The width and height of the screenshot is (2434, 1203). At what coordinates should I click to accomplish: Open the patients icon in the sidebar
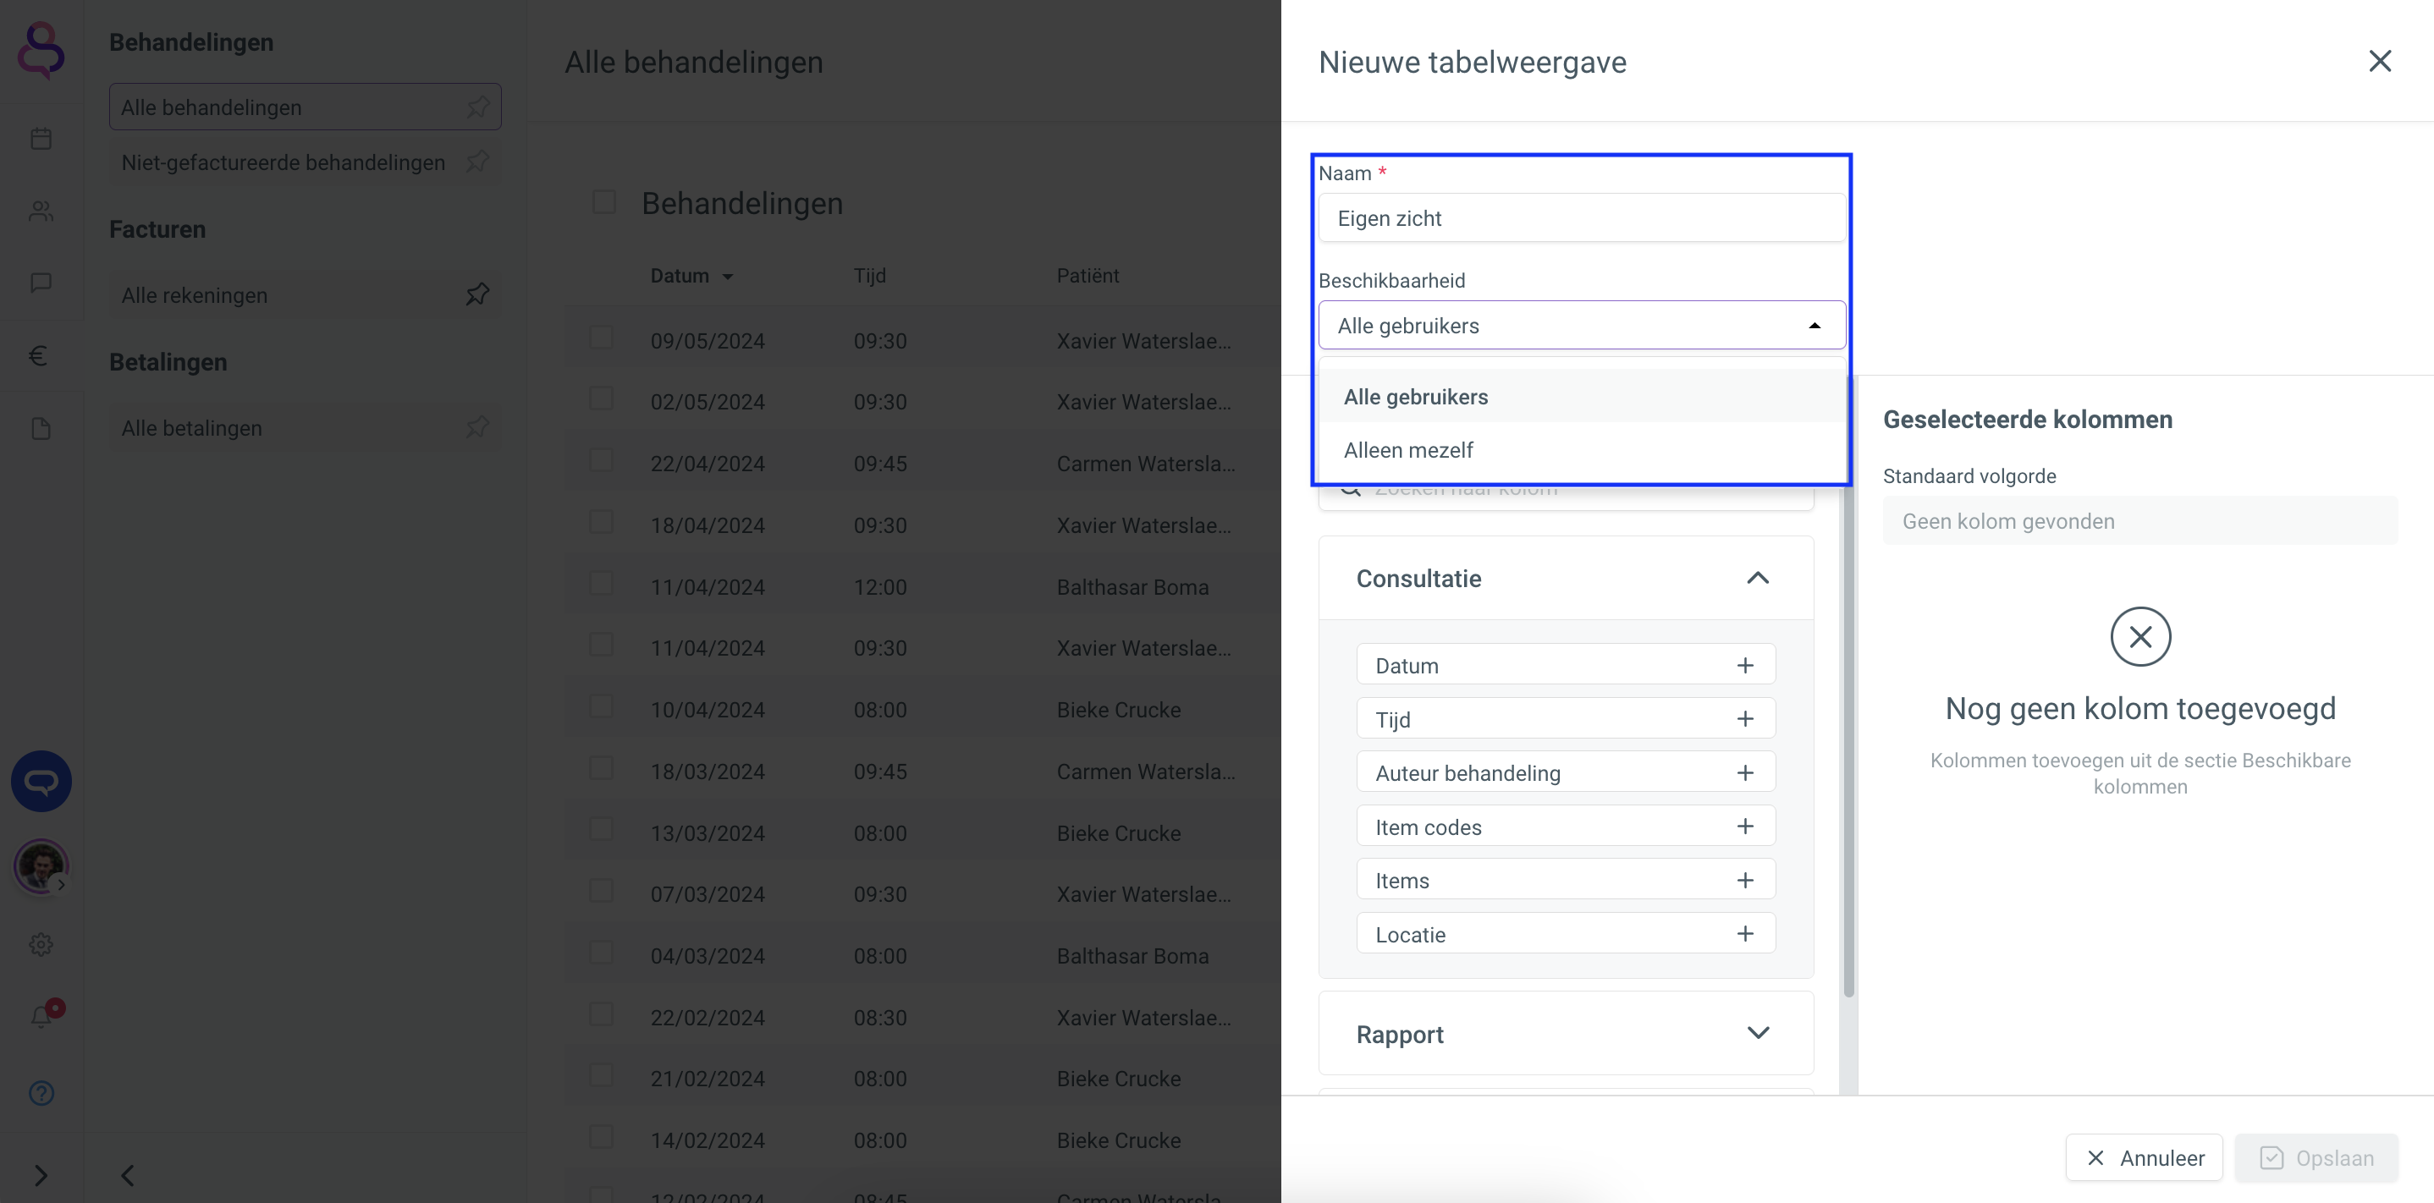41,211
